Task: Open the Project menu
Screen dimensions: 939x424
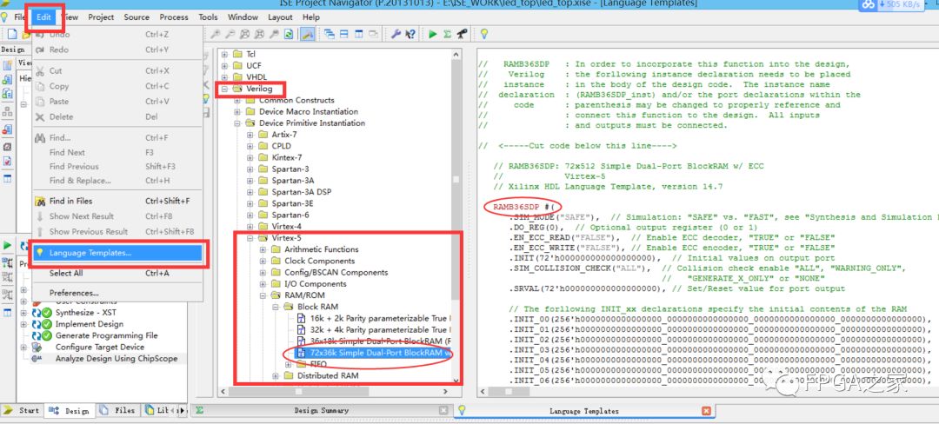Action: [101, 17]
